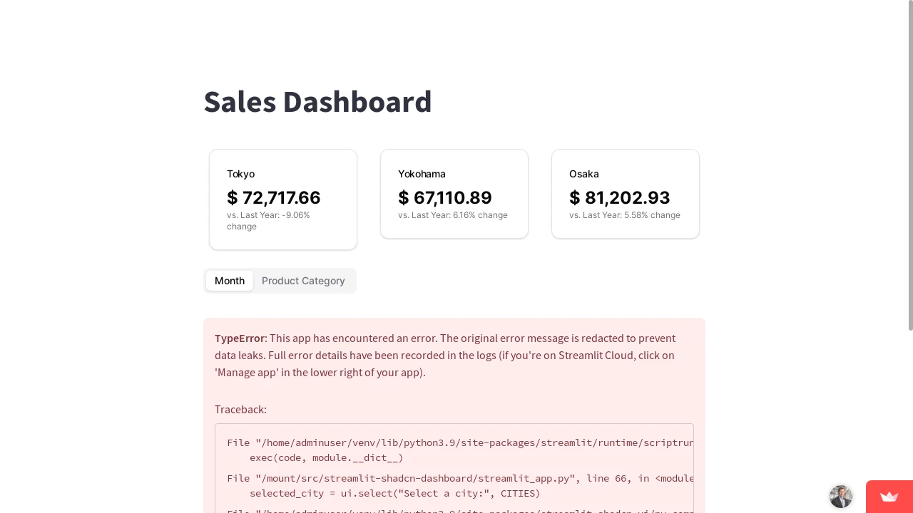Click the Yokohama sales card label
913x513 pixels.
422,174
